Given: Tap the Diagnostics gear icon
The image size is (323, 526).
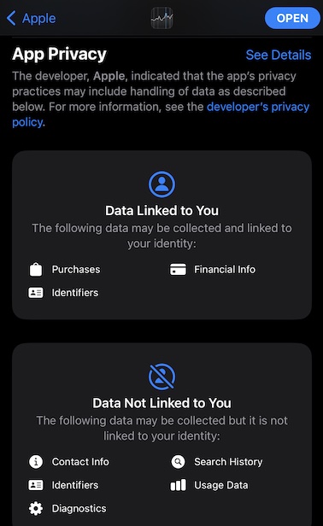Looking at the screenshot, I should tap(36, 509).
